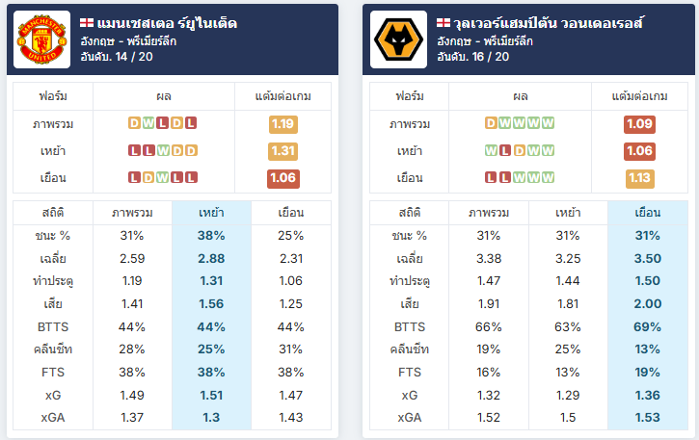Viewport: 699px width, 440px height.
Task: Select ภาพรวม column header in Manchester United stats
Action: click(x=132, y=213)
